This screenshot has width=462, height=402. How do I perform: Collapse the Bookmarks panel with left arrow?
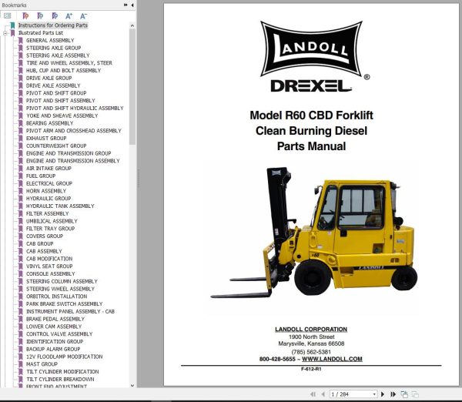(x=132, y=5)
